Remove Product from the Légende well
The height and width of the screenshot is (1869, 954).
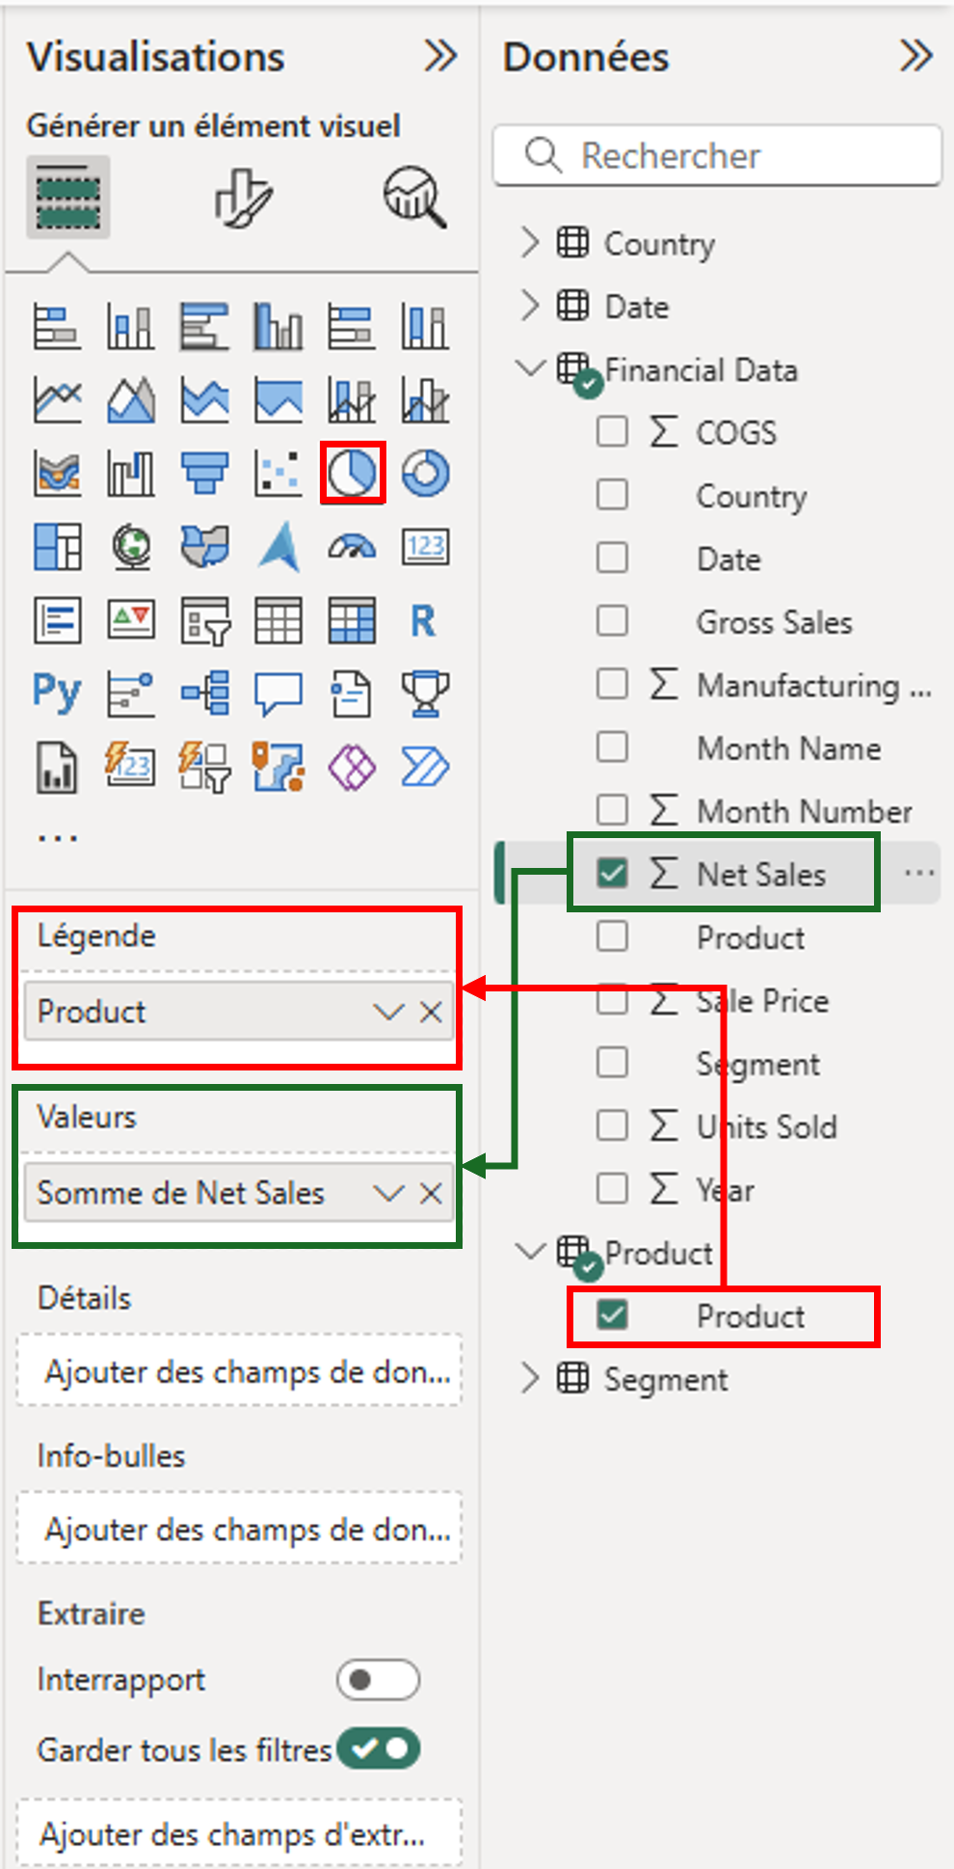(432, 1012)
